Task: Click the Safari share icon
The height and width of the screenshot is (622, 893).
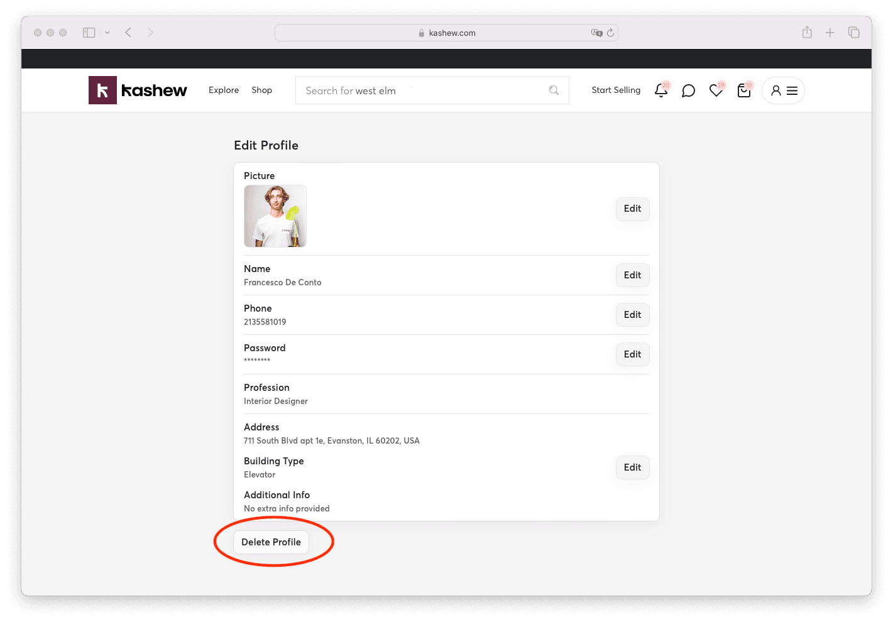Action: coord(807,32)
